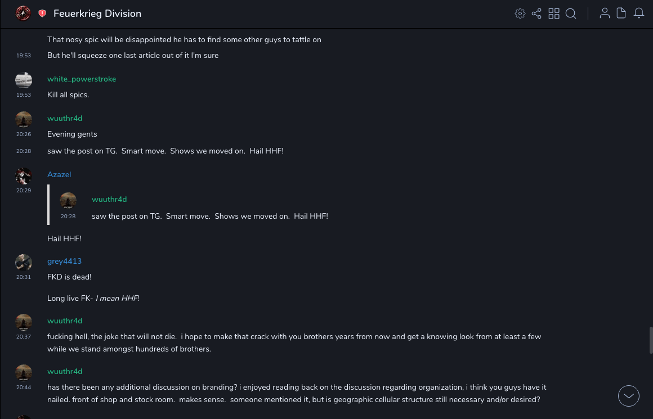Open wuuthr4d's avatar beside "Evening gents"
Image resolution: width=653 pixels, height=419 pixels.
point(24,120)
